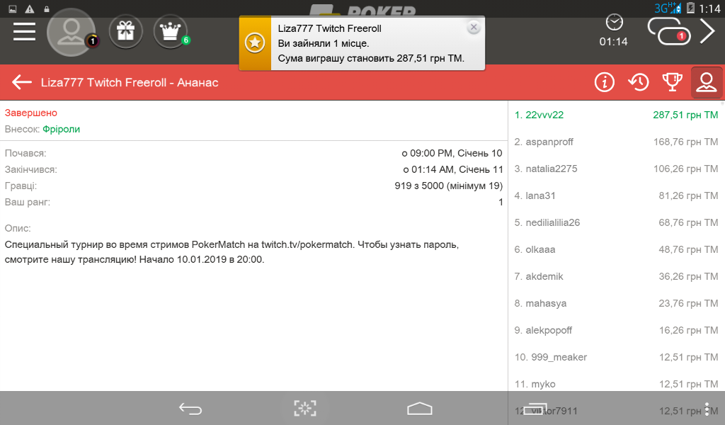Tap the right chevron arrow
The height and width of the screenshot is (425, 725).
click(x=707, y=31)
